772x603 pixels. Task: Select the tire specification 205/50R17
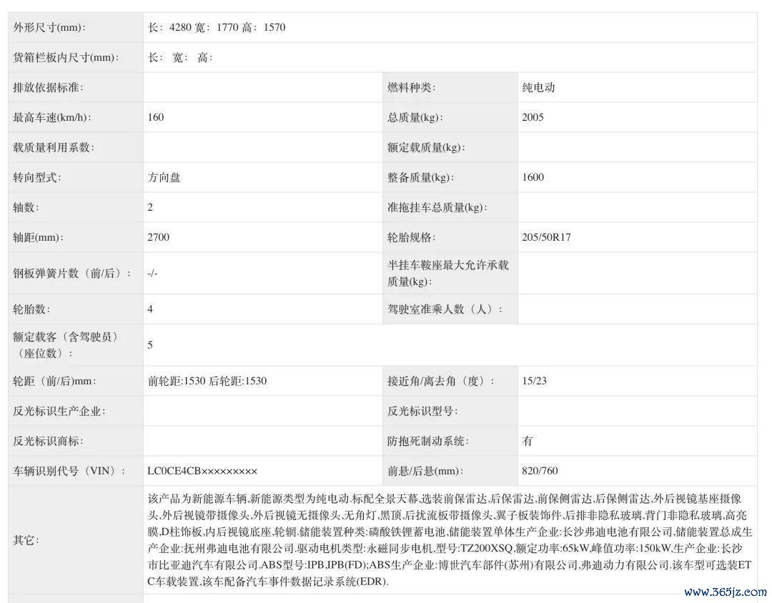click(x=546, y=237)
